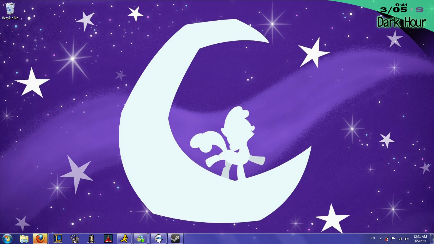Click the battery power tray icon

387,239
